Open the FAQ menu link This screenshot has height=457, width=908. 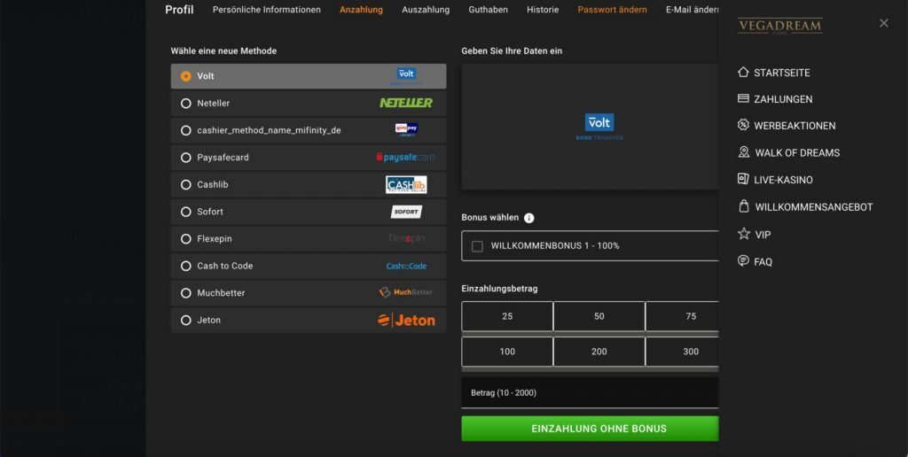click(x=763, y=262)
